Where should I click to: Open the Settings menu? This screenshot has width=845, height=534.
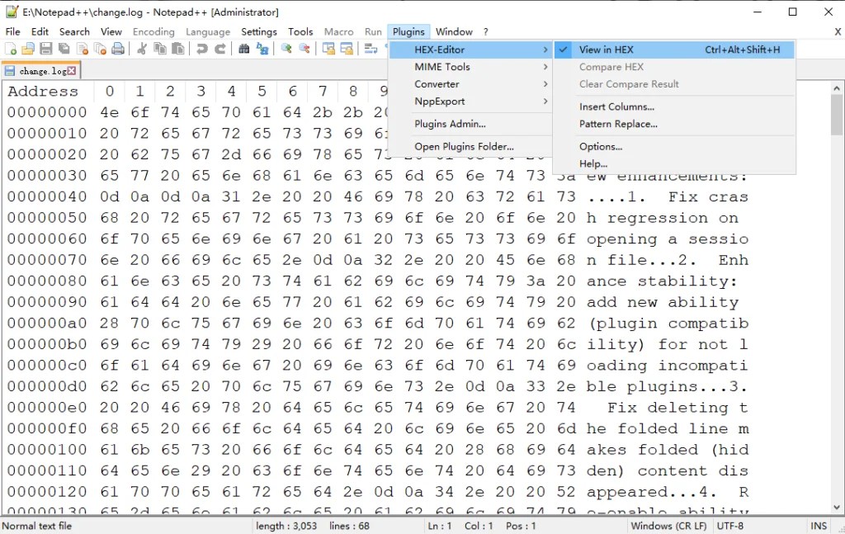point(258,32)
